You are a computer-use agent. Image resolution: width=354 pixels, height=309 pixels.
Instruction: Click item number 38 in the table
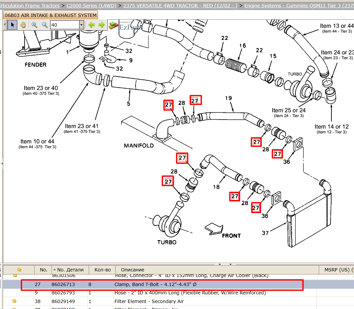[38, 301]
